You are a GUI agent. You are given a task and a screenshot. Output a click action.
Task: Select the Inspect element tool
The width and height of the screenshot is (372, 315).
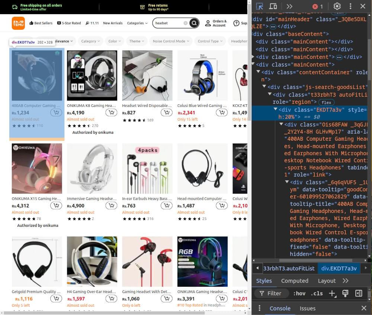[259, 6]
